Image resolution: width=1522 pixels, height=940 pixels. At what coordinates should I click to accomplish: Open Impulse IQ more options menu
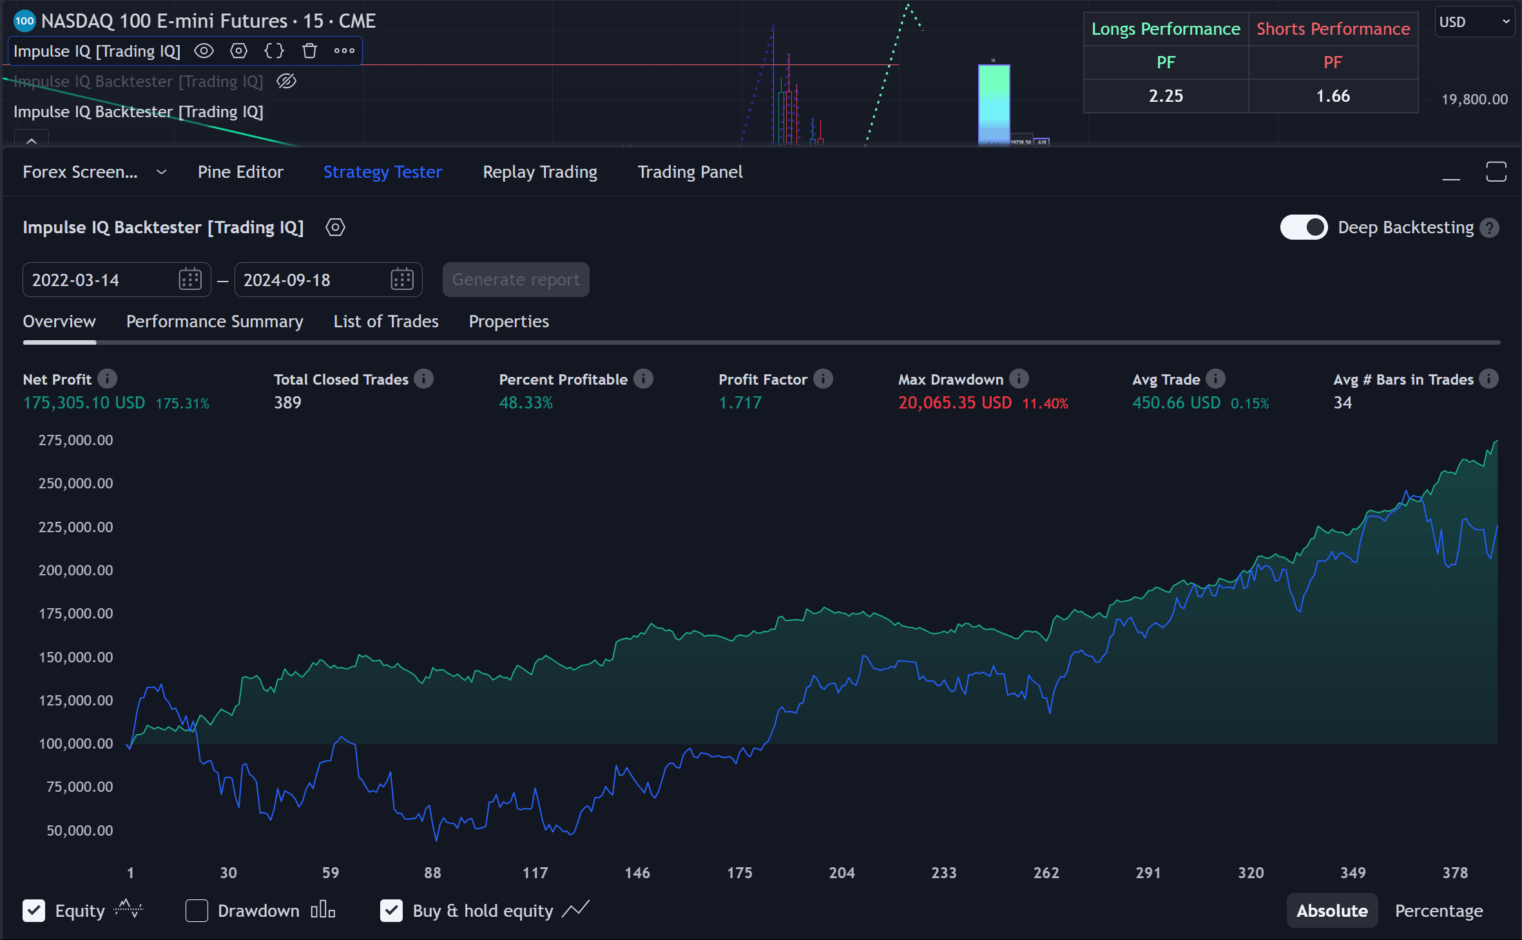coord(345,51)
